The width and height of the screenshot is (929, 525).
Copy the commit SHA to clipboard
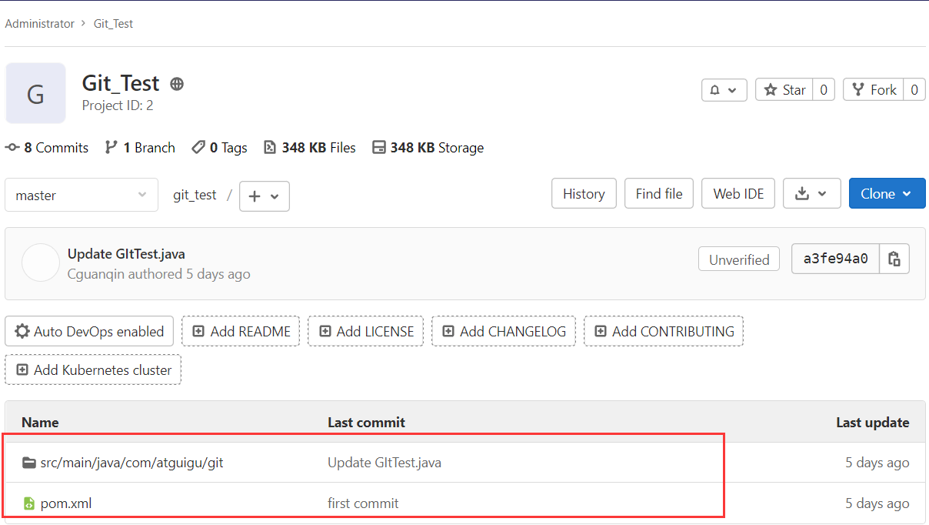(x=894, y=259)
